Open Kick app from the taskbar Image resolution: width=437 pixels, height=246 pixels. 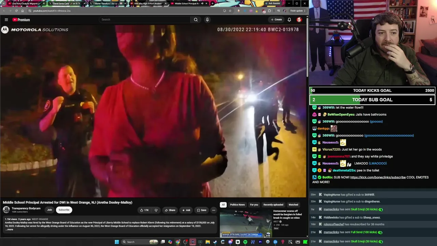pyautogui.click(x=305, y=242)
